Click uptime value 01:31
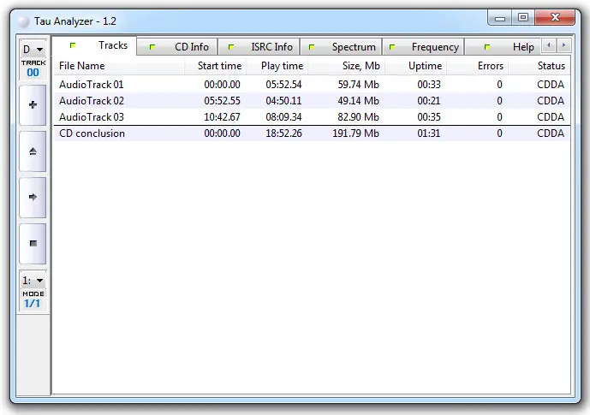This screenshot has width=590, height=415. (x=429, y=133)
